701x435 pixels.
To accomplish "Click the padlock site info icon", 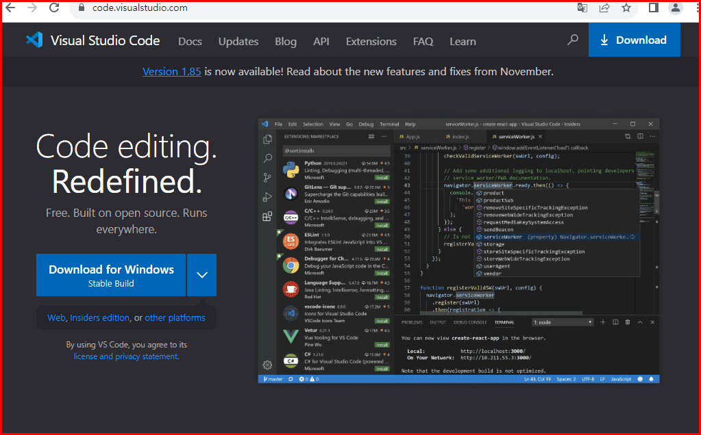I will tap(82, 8).
